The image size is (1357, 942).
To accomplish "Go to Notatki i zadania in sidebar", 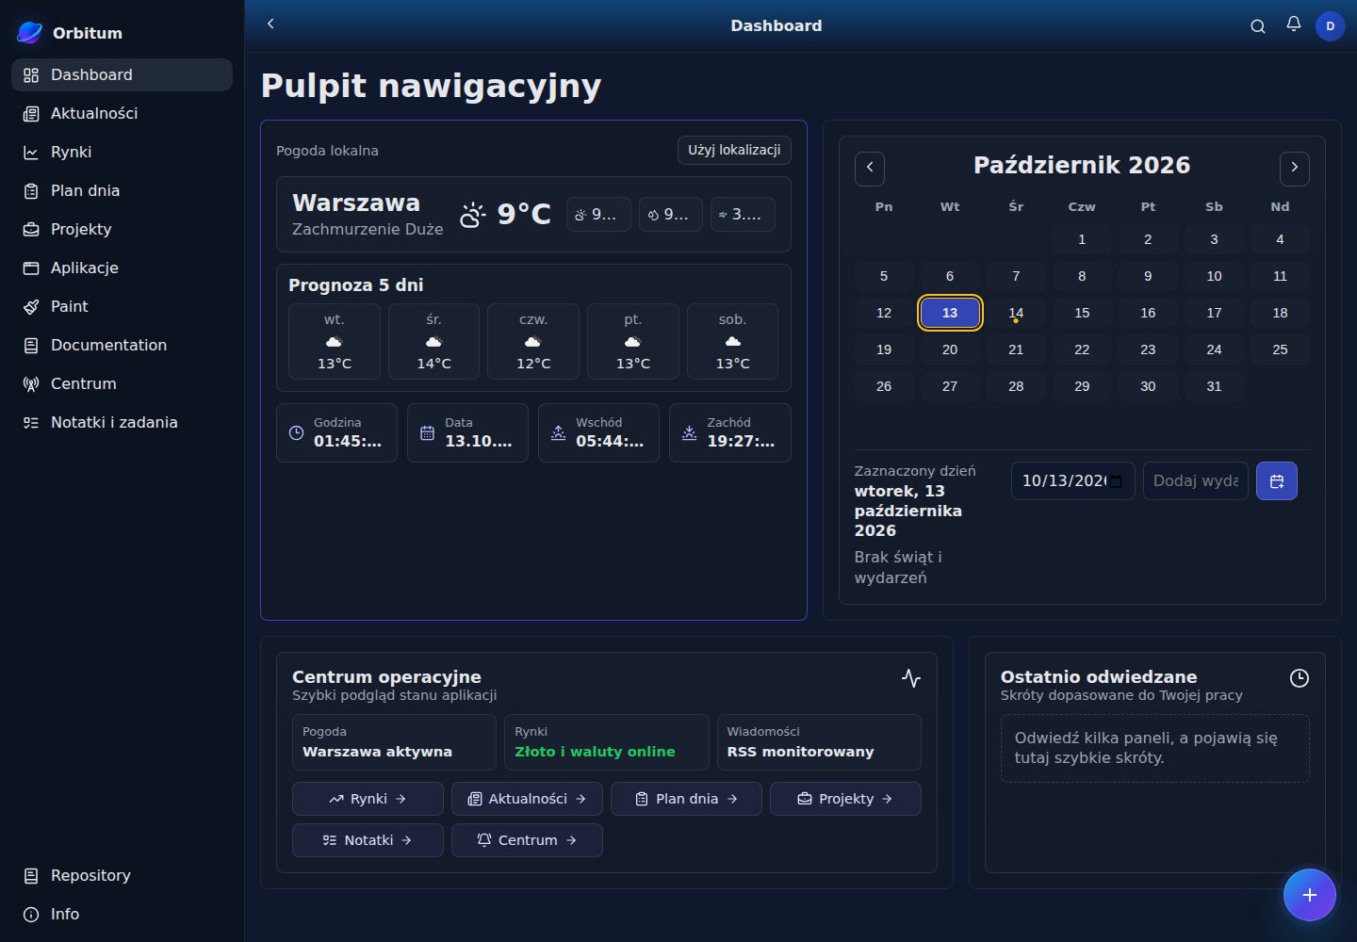I will pos(122,423).
